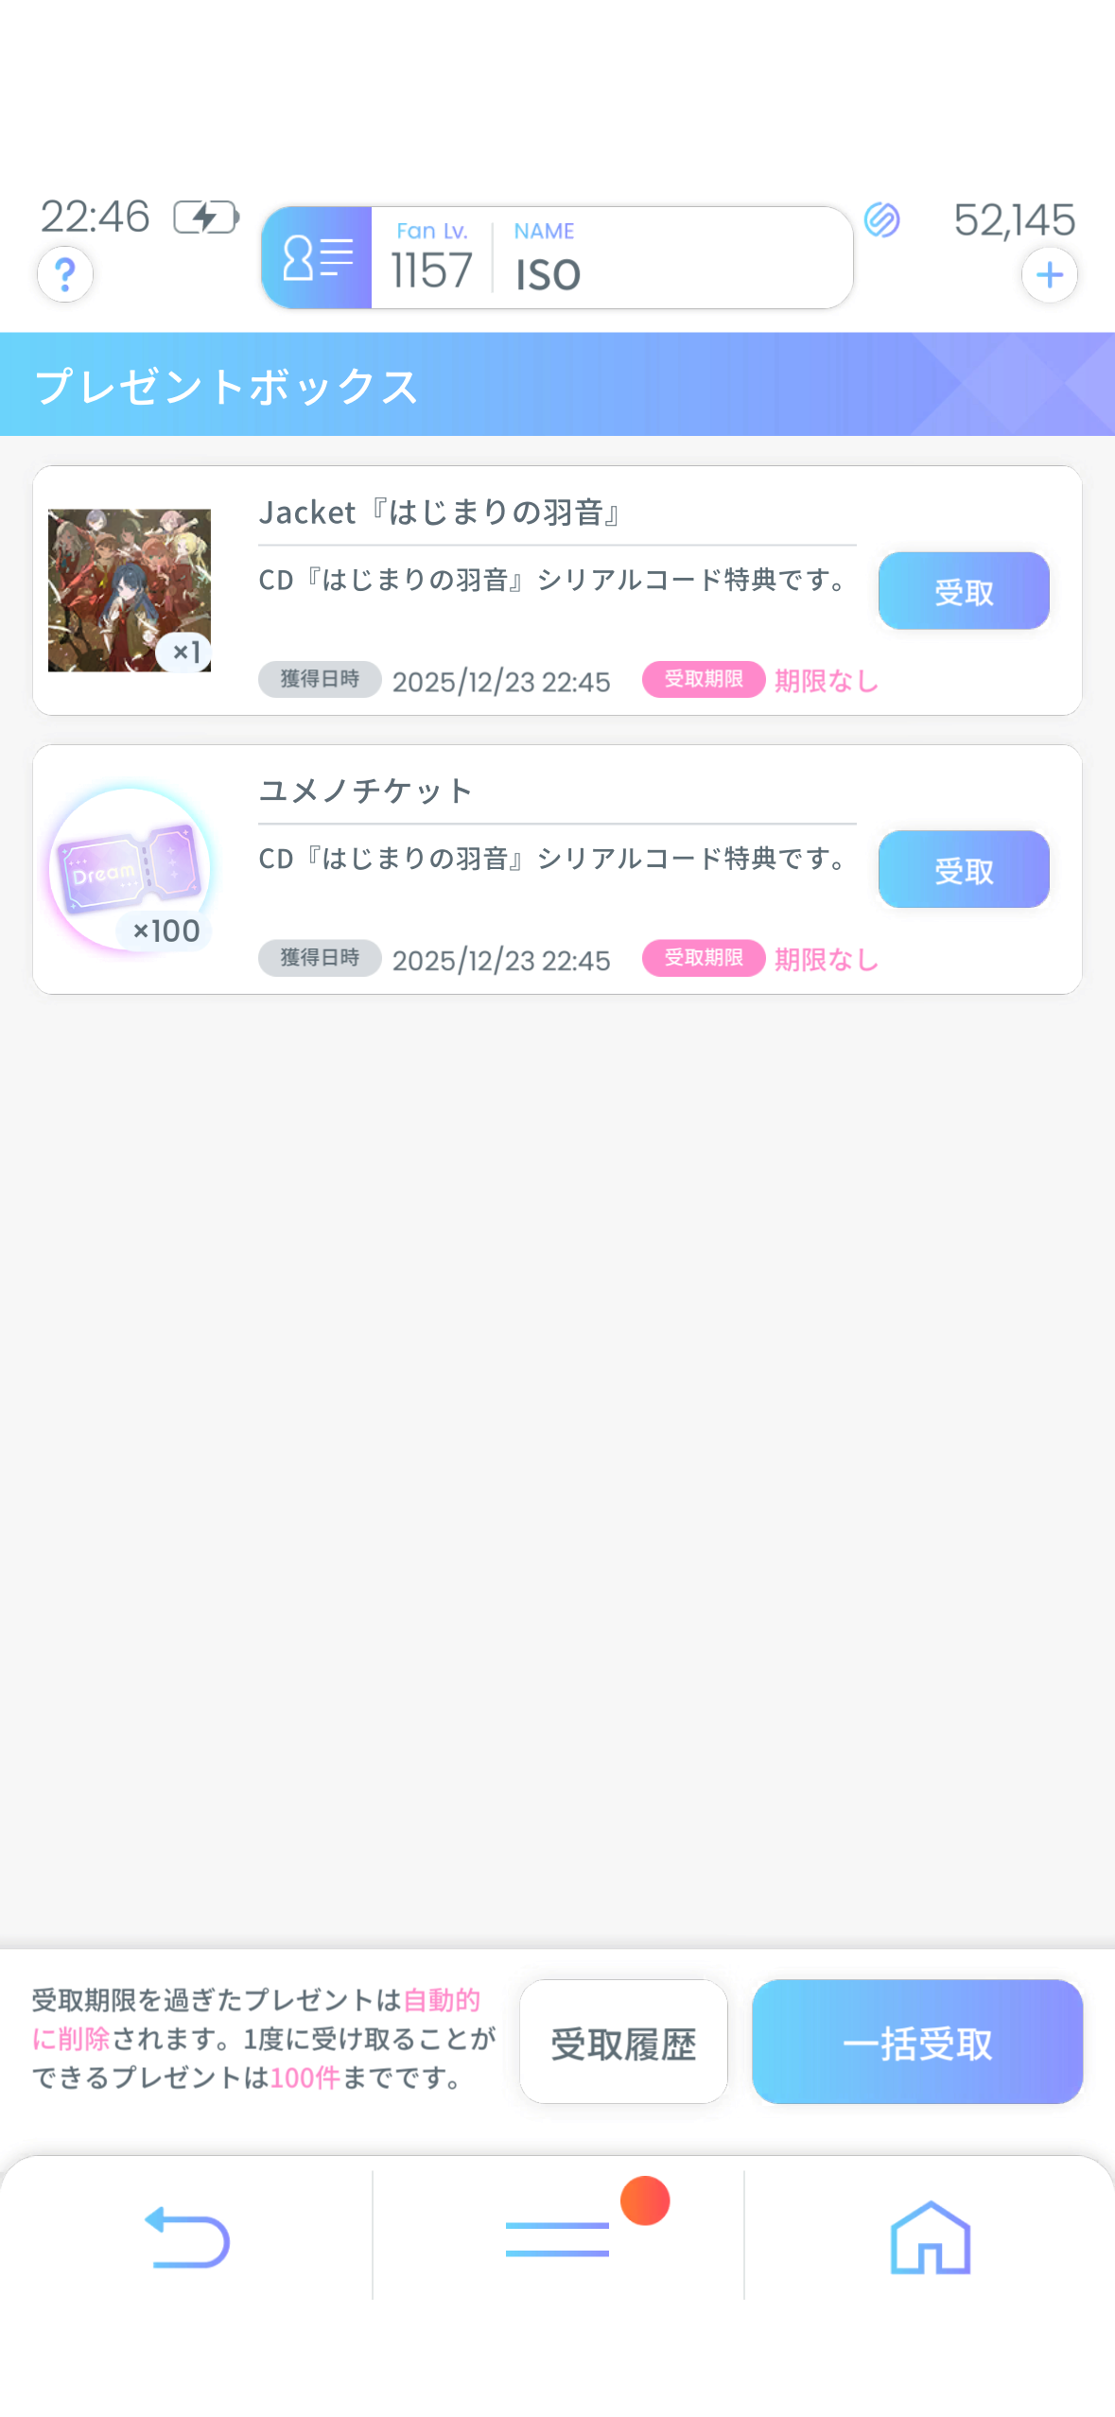Receive the Jacket『はじまりの羽音』present
The height and width of the screenshot is (2417, 1115).
point(963,591)
